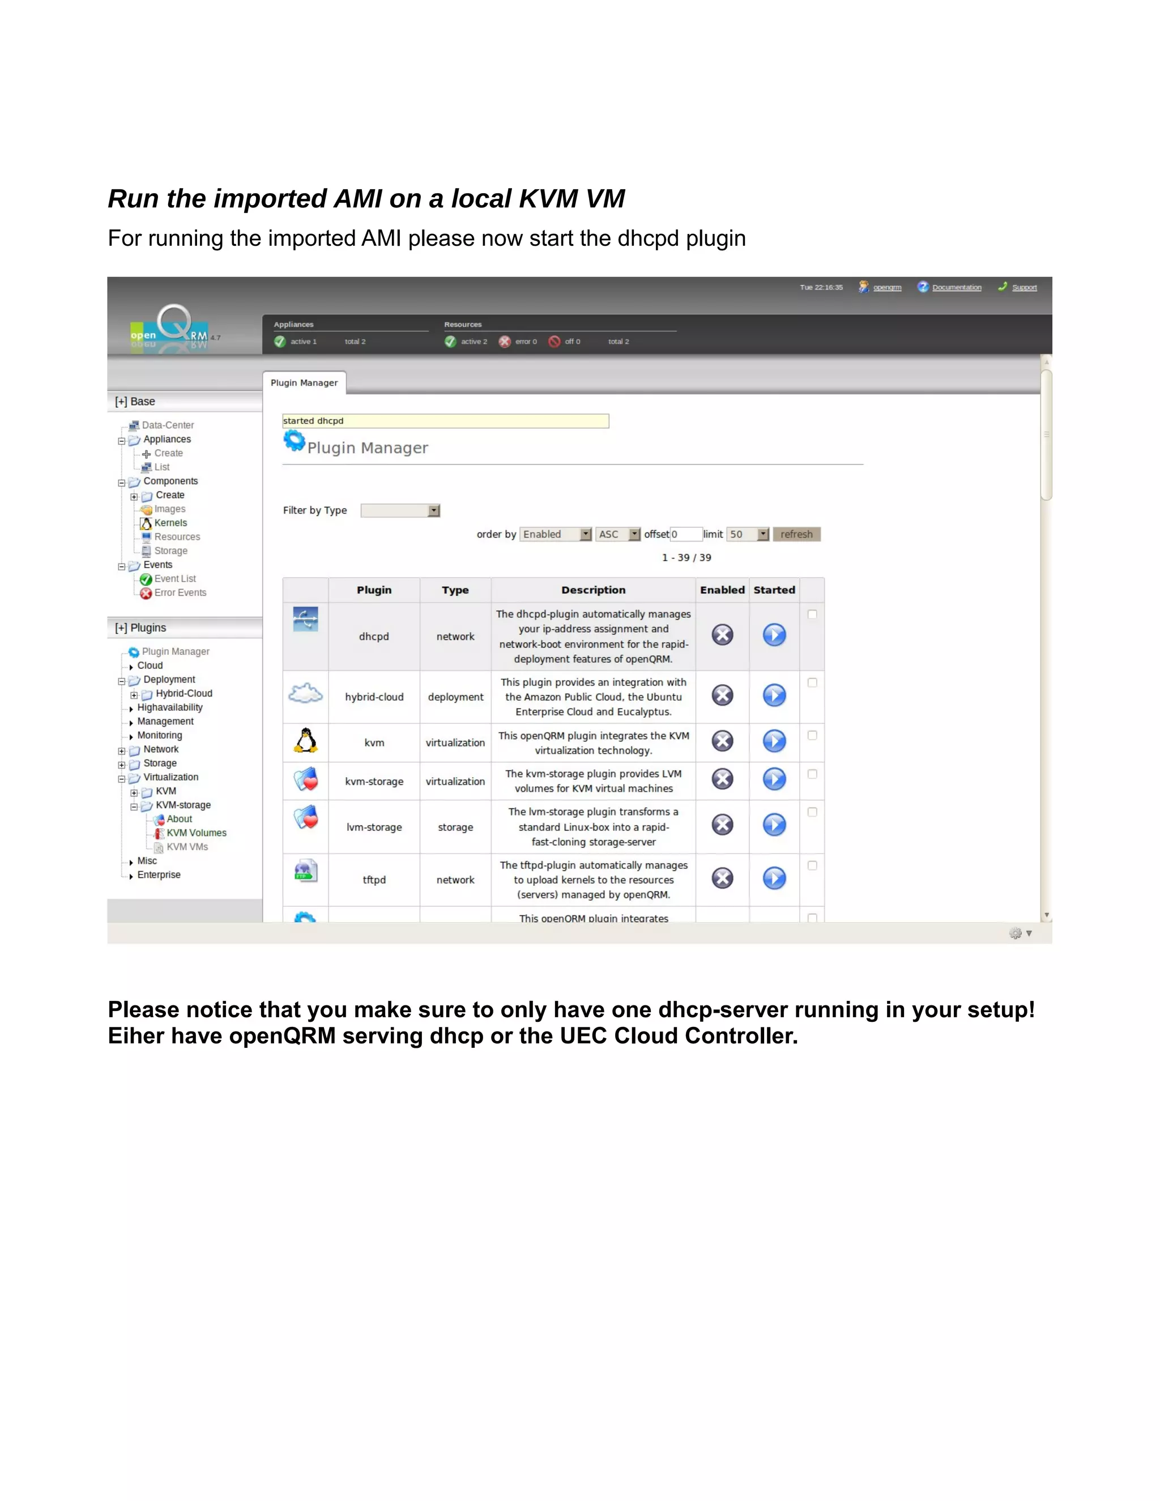The height and width of the screenshot is (1501, 1160).
Task: Click the tftpd Enabled X icon
Action: [722, 877]
